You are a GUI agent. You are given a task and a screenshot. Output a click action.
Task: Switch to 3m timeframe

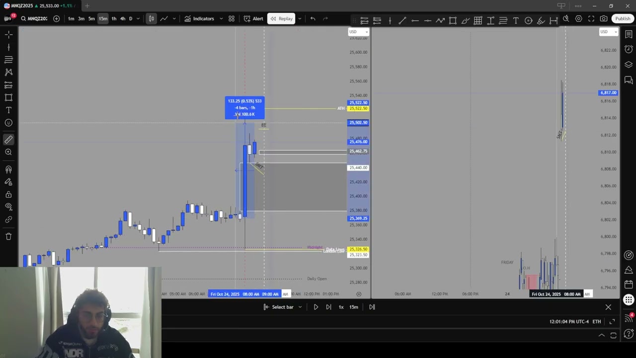81,18
